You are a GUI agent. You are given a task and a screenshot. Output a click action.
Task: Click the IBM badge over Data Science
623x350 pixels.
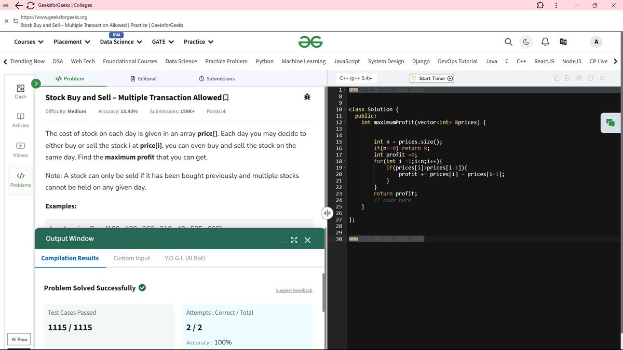pyautogui.click(x=117, y=35)
